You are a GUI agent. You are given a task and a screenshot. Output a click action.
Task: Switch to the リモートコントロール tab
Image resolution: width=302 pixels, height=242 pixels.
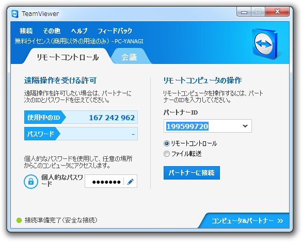coord(68,57)
